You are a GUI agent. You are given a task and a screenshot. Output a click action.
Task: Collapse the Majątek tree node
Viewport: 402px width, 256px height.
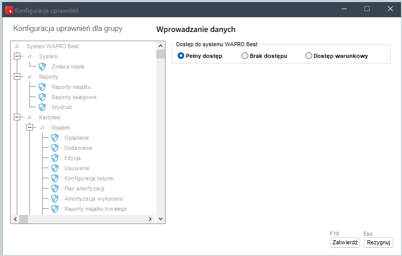[x=30, y=127]
